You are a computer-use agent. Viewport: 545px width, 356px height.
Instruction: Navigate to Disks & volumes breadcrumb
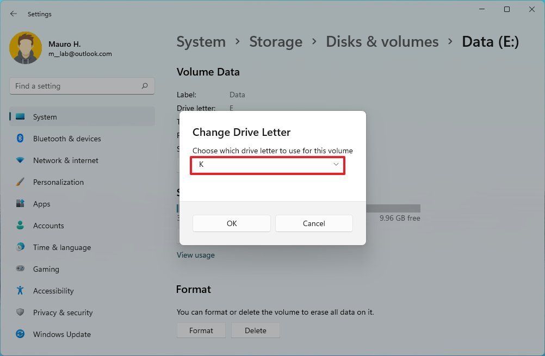[382, 41]
